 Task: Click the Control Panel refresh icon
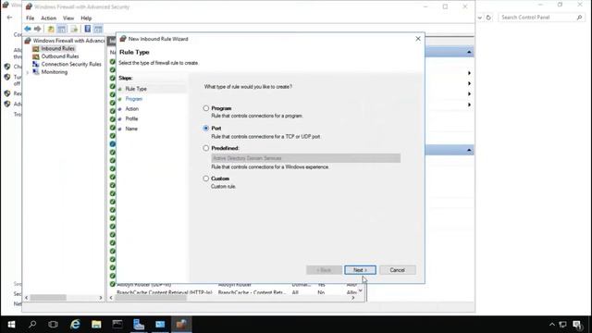tap(488, 18)
